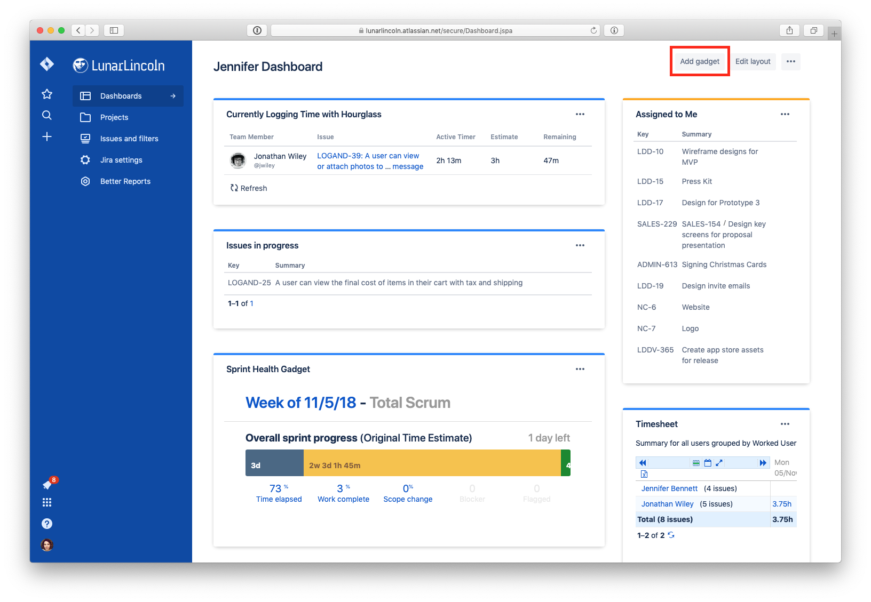Toggle the Safari sidebar button
The height and width of the screenshot is (602, 871).
(x=114, y=30)
